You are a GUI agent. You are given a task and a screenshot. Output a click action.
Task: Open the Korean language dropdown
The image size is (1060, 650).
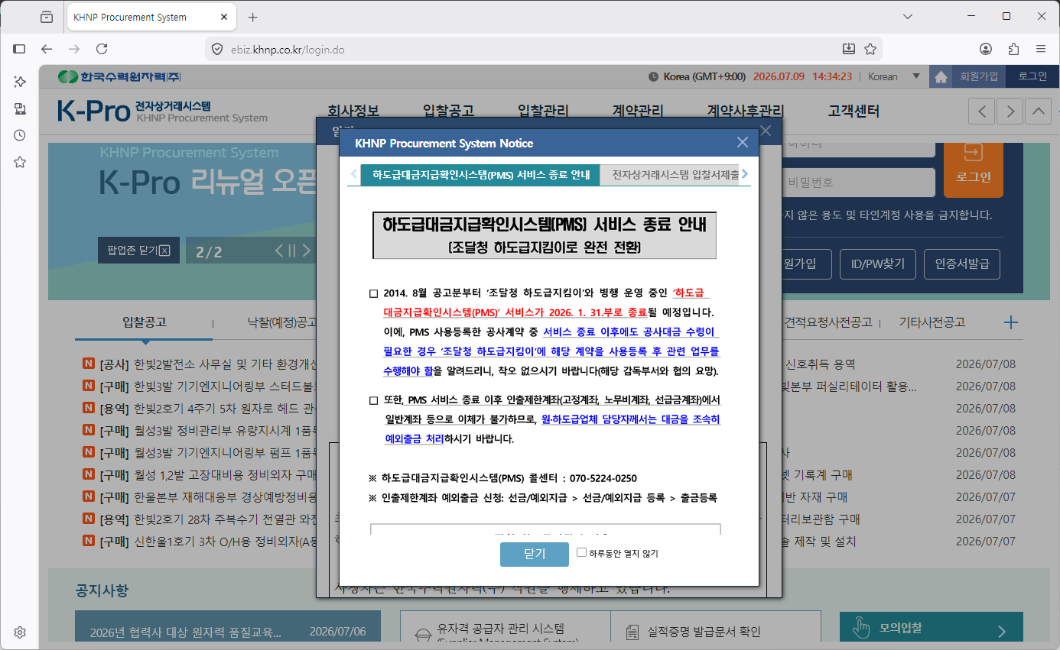coord(893,76)
